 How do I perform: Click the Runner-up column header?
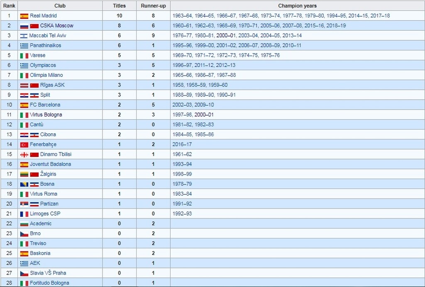coord(154,6)
